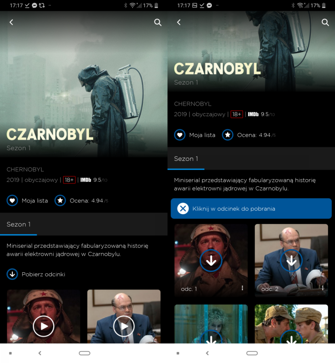335x363 pixels.
Task: Tap 'obyczajowy' genre on right screen
Action: [209, 115]
